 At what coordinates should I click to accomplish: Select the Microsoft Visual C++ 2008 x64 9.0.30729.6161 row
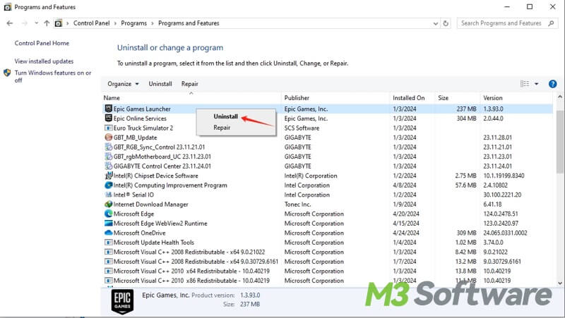point(328,262)
